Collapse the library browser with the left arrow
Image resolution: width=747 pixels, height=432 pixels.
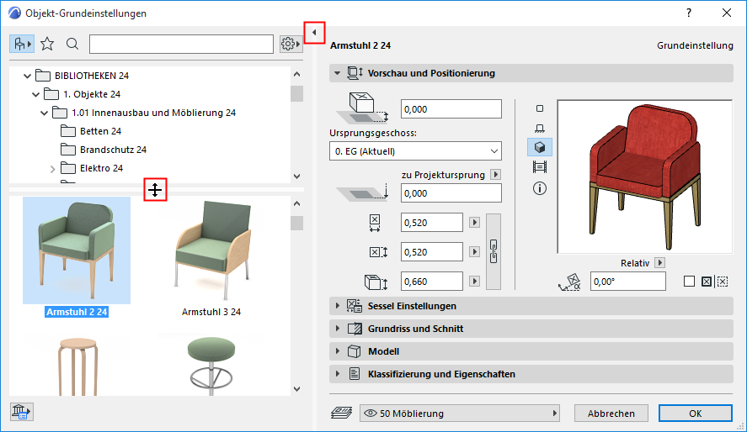point(314,32)
